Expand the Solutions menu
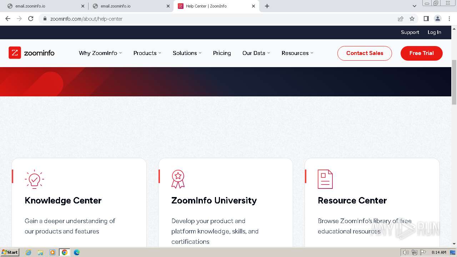The height and width of the screenshot is (257, 457). pyautogui.click(x=187, y=53)
